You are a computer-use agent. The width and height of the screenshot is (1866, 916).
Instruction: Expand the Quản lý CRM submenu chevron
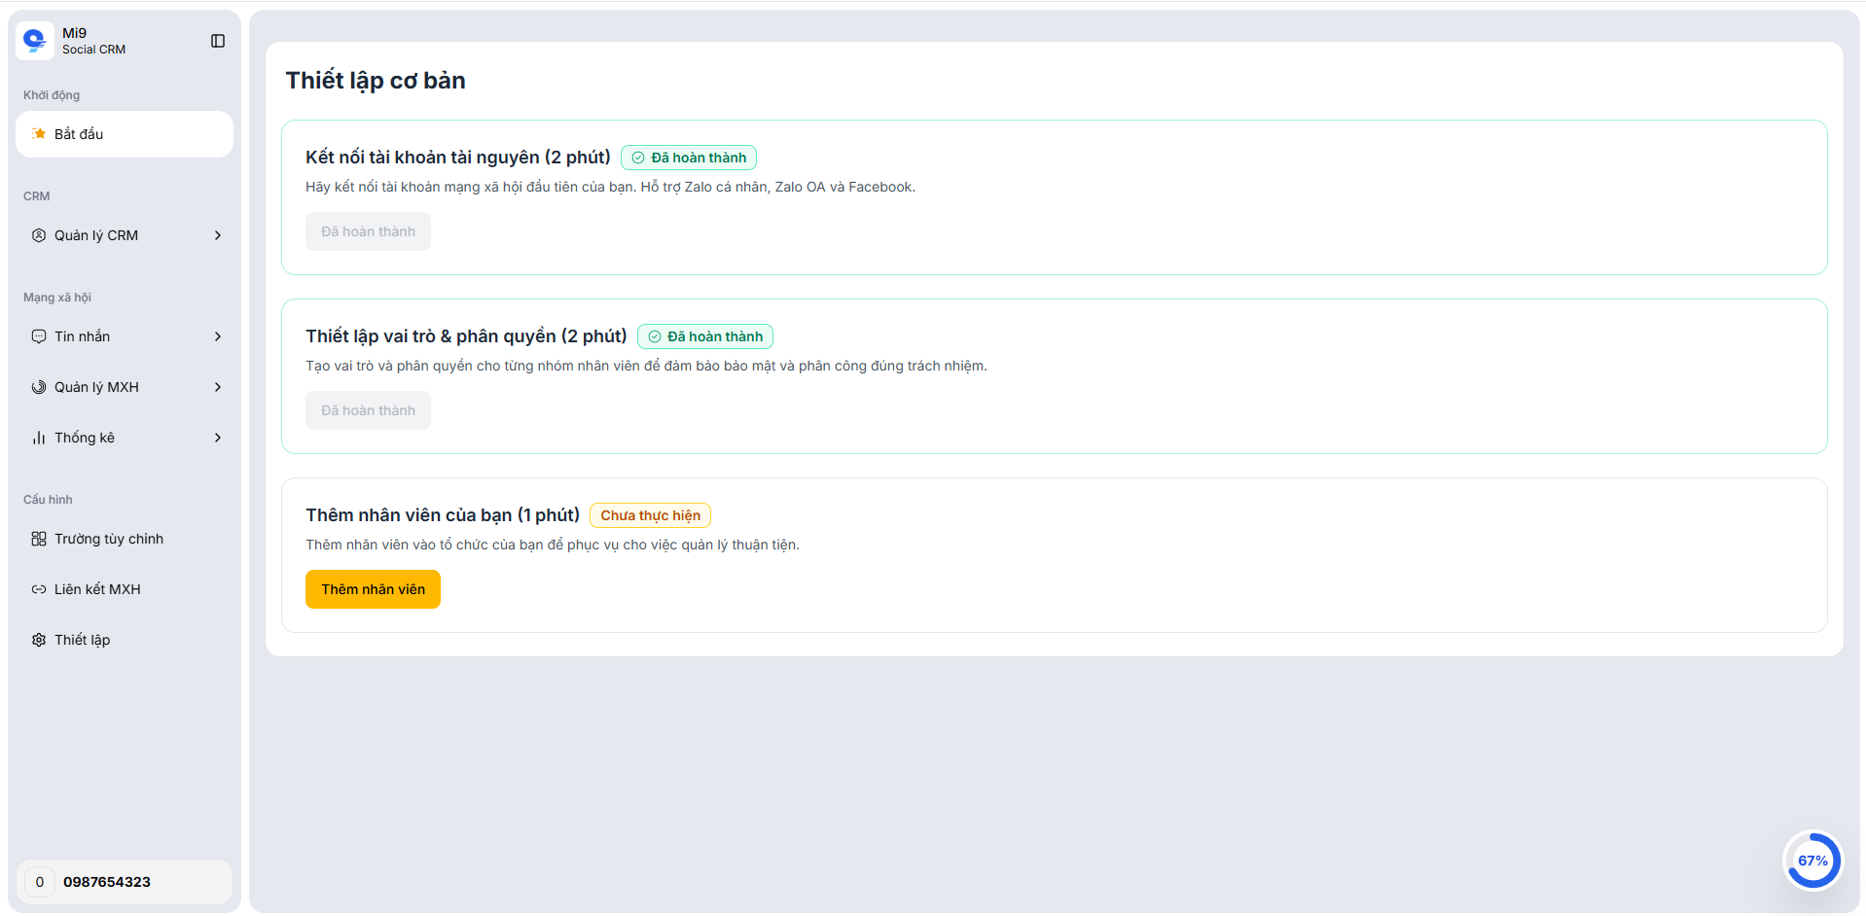pyautogui.click(x=218, y=235)
